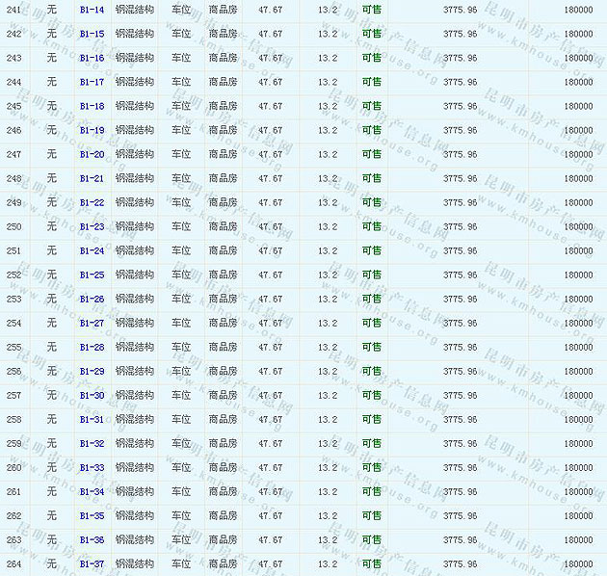Click the B1-33 link

pyautogui.click(x=92, y=467)
